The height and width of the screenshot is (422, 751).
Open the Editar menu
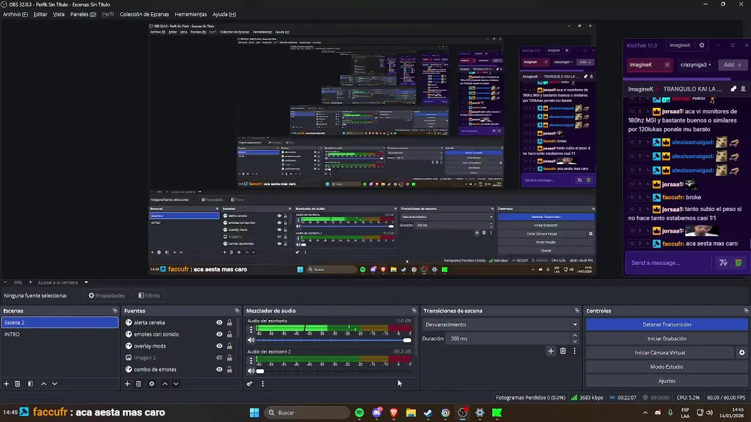tap(40, 14)
